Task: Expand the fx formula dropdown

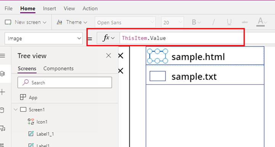Action: click(109, 38)
